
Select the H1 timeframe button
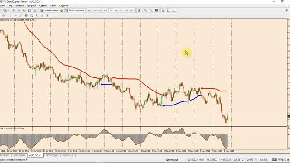tap(111, 10)
